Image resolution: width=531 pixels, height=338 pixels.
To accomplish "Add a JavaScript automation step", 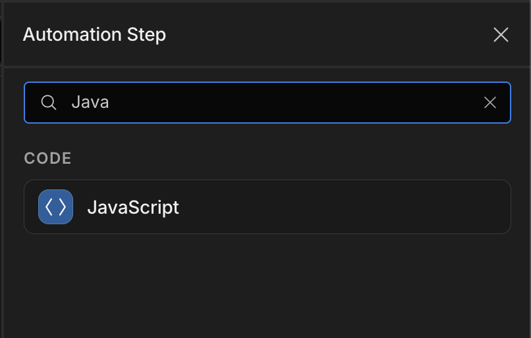I will pos(267,207).
